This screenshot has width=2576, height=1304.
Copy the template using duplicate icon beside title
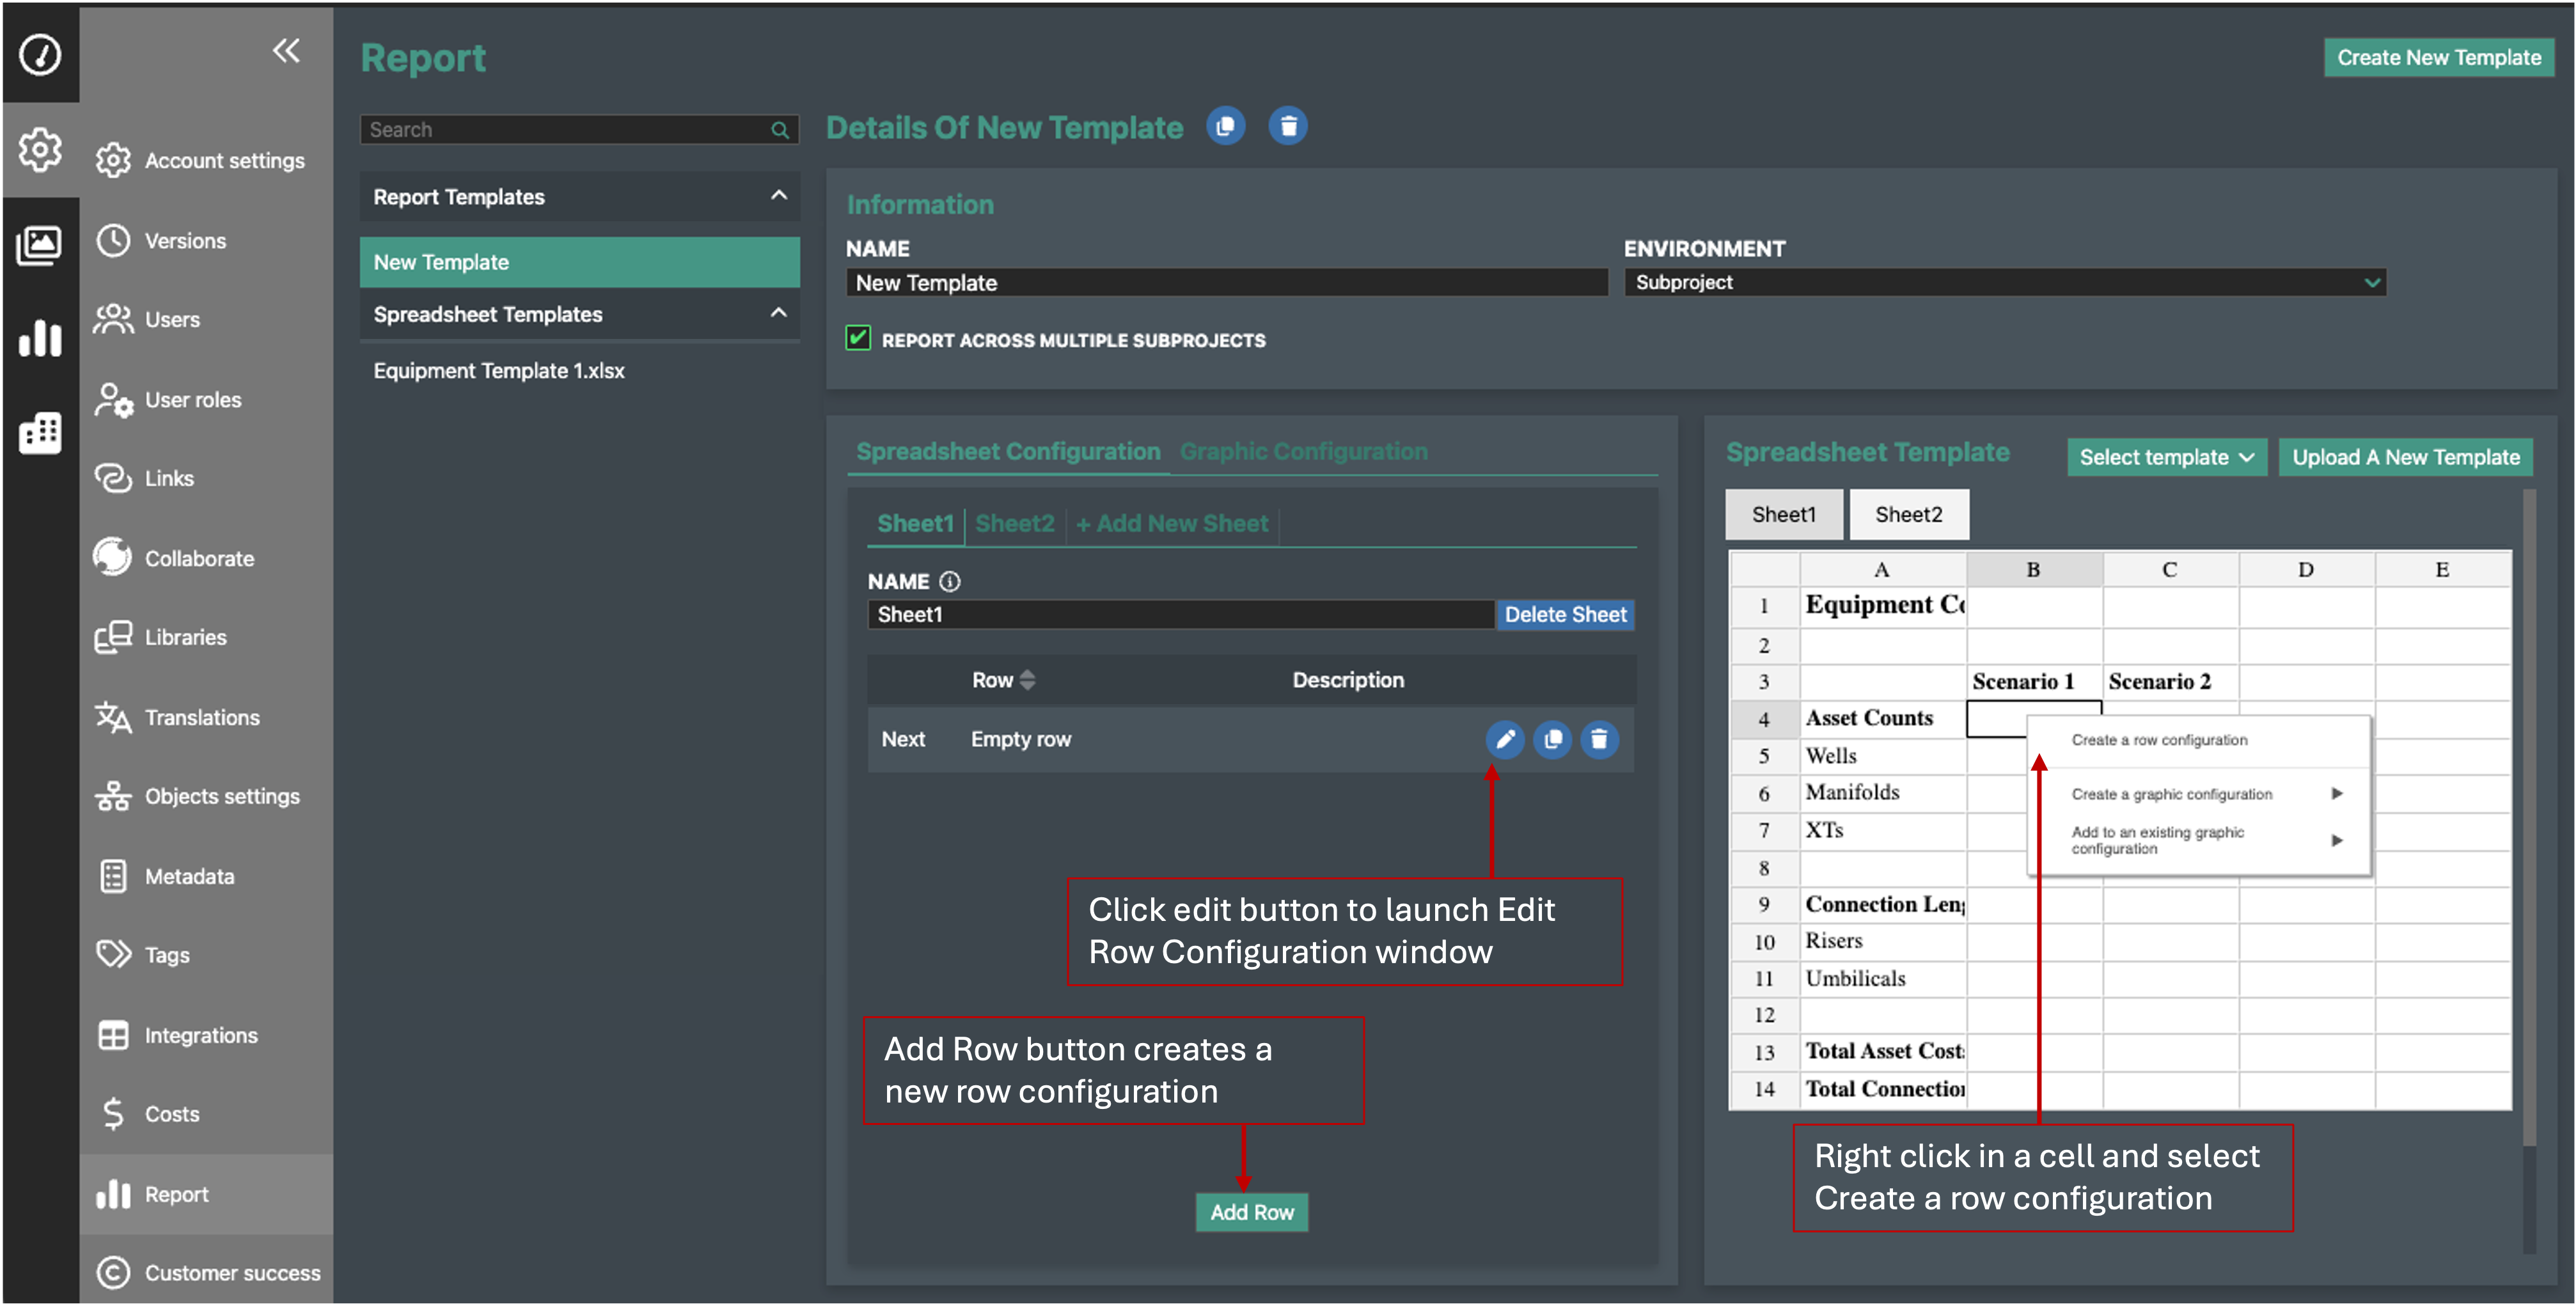point(1225,126)
